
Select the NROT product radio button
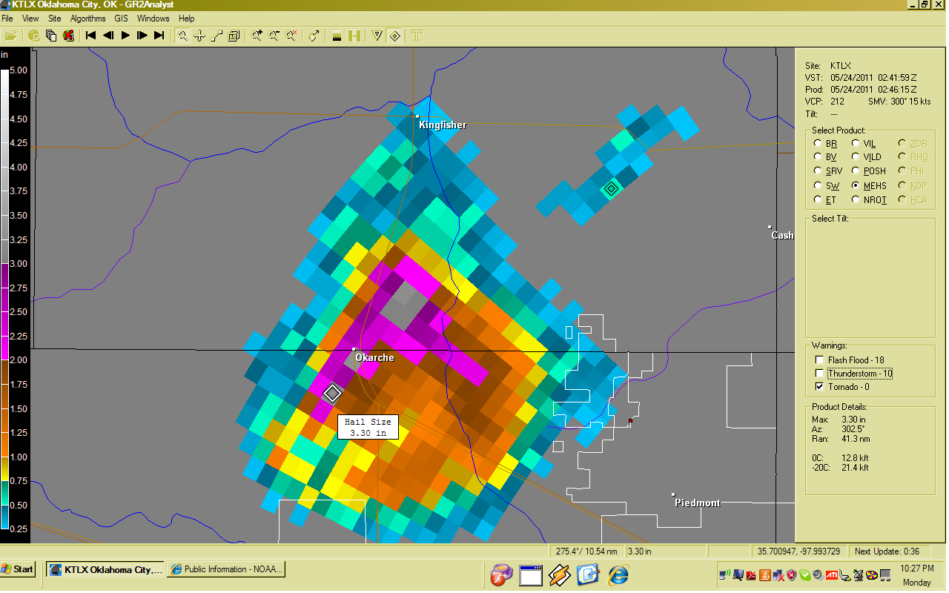[x=856, y=199]
